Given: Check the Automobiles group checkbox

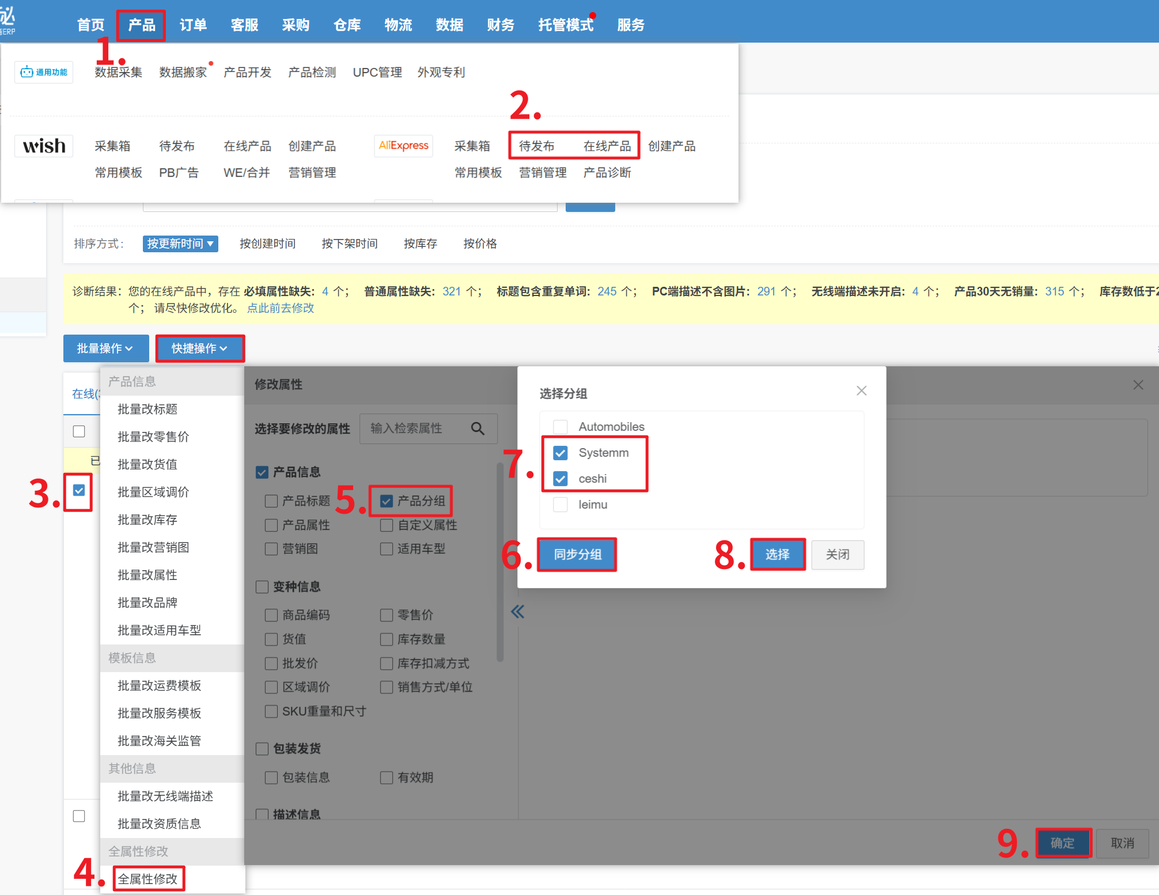Looking at the screenshot, I should (x=560, y=427).
